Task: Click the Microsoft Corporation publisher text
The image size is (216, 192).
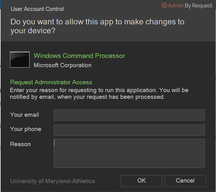Action: pyautogui.click(x=62, y=65)
